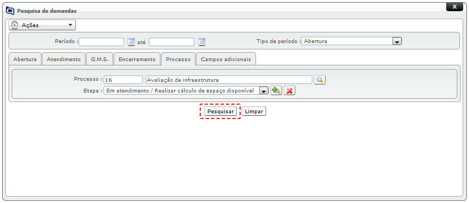Remove the etapa with the red X icon

coord(289,91)
